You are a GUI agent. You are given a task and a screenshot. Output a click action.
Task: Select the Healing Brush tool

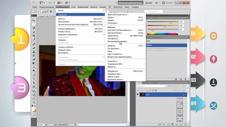(x=34, y=44)
